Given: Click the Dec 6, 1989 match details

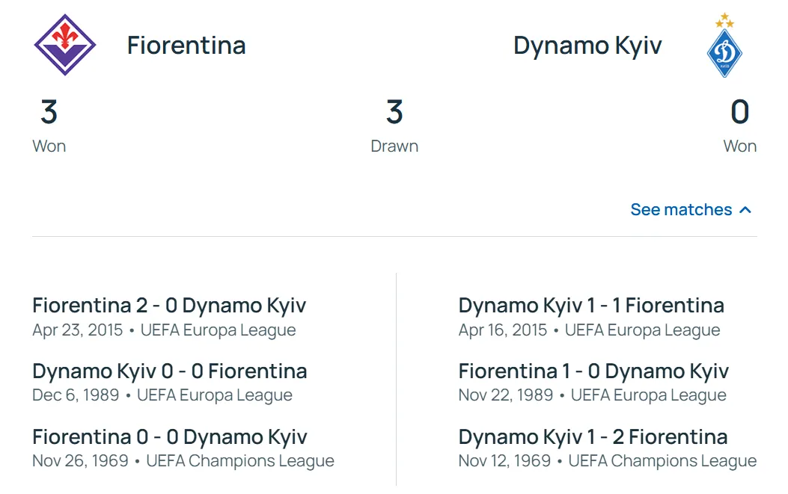Looking at the screenshot, I should point(162,395).
